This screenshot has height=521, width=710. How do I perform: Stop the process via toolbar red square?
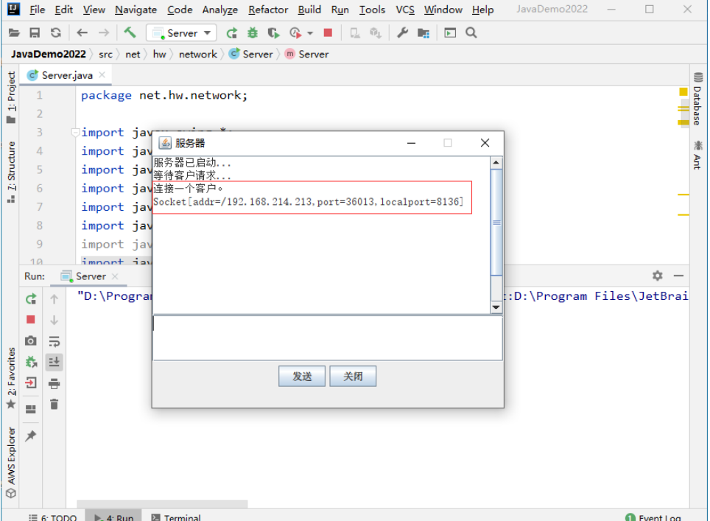[x=328, y=32]
